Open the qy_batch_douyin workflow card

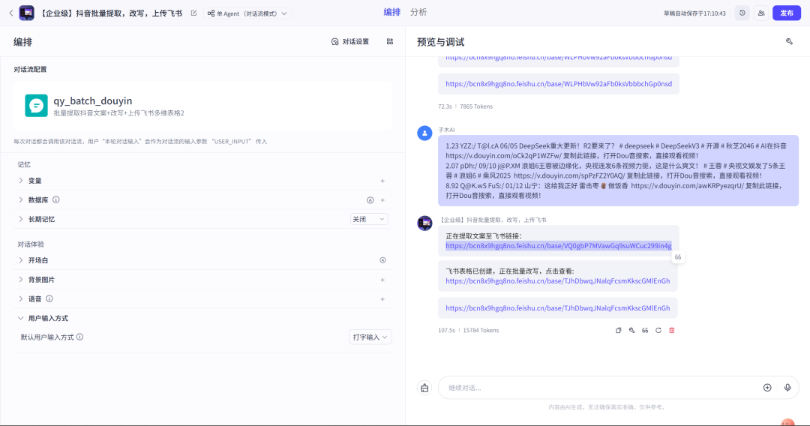click(x=202, y=106)
